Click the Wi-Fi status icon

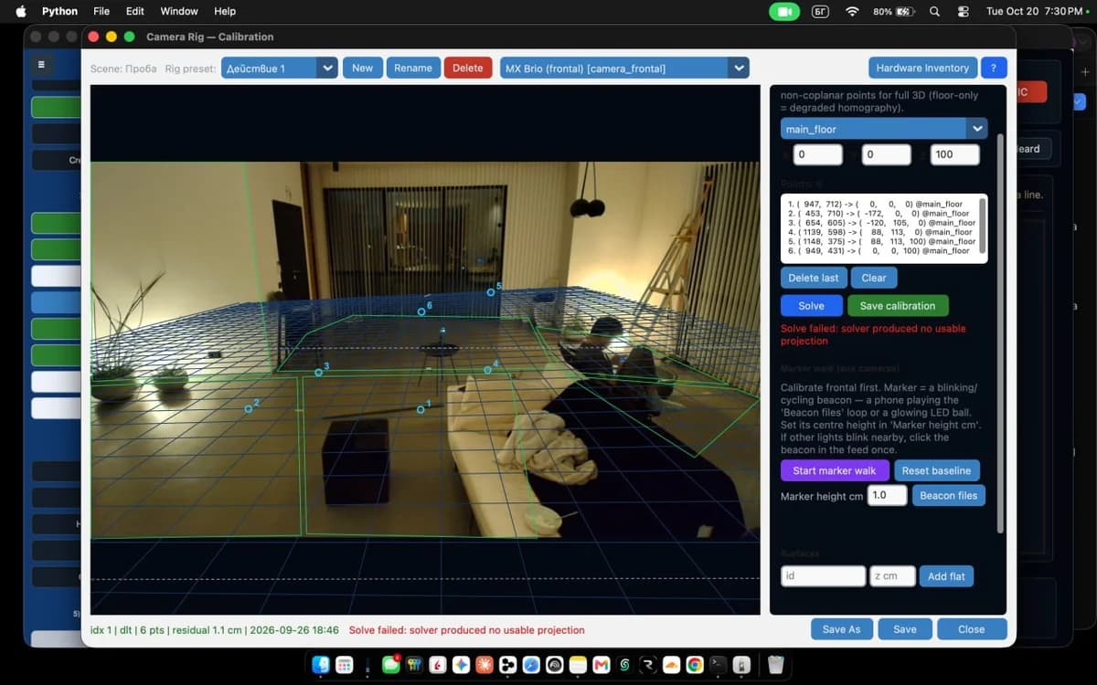point(852,11)
